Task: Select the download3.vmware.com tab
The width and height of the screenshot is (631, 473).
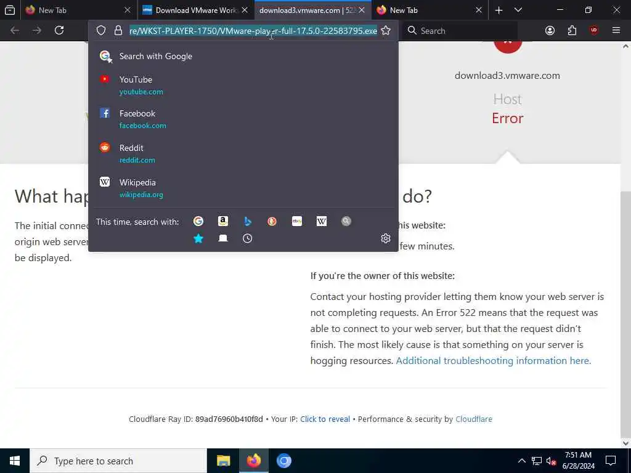Action: pos(312,10)
